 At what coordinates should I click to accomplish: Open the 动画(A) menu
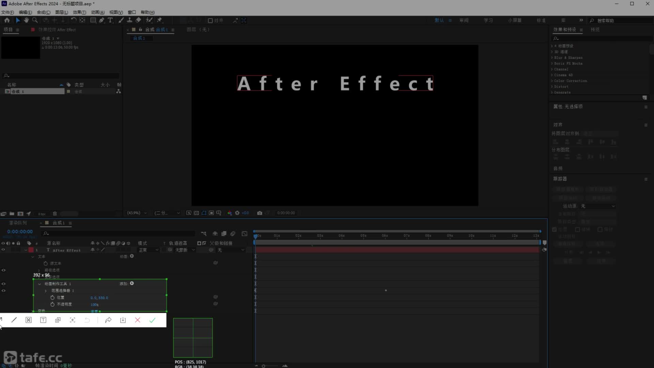(98, 12)
